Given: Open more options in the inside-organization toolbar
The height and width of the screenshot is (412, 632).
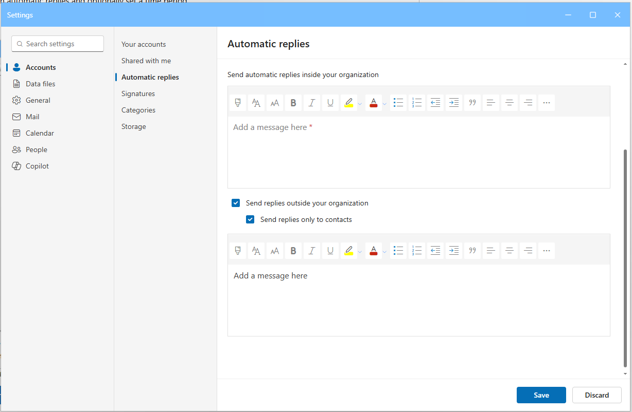Looking at the screenshot, I should [x=547, y=103].
